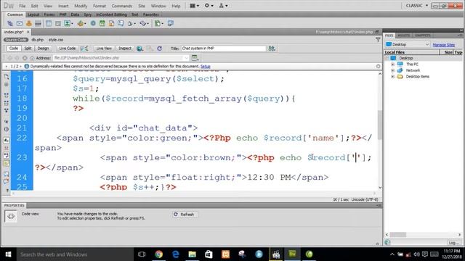
Task: Switch to the PHP insert tab
Action: point(63,14)
